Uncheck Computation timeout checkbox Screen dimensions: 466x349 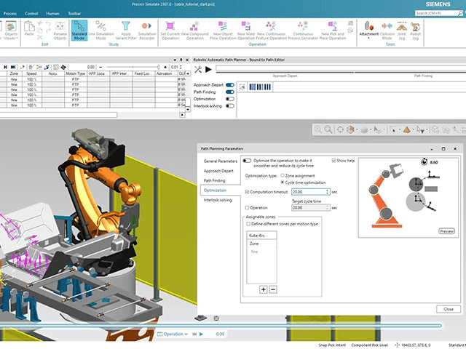tap(247, 192)
